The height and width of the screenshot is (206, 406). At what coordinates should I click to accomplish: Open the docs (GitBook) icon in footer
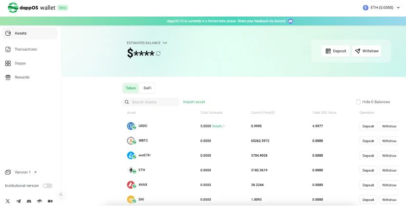click(x=39, y=201)
